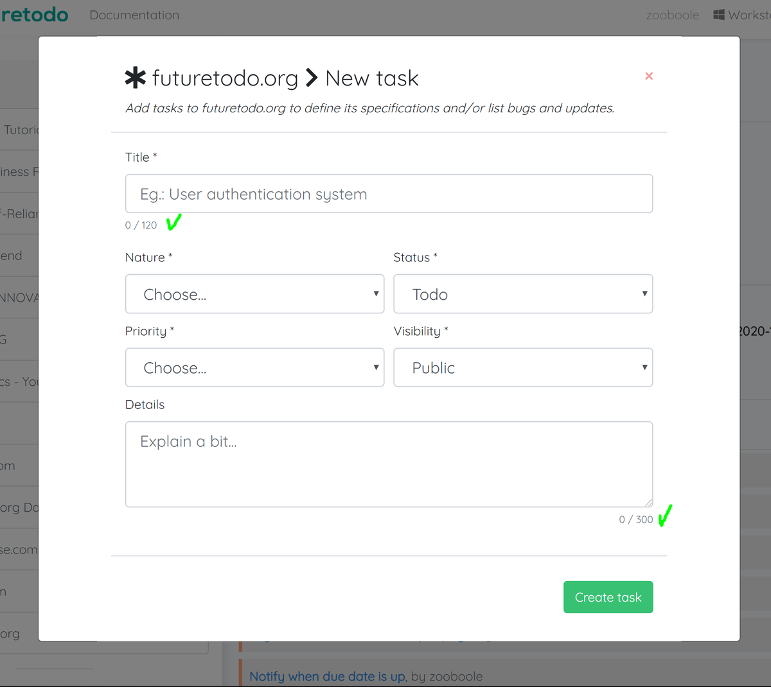
Task: Click the resize grip of Details textarea
Action: [x=648, y=503]
